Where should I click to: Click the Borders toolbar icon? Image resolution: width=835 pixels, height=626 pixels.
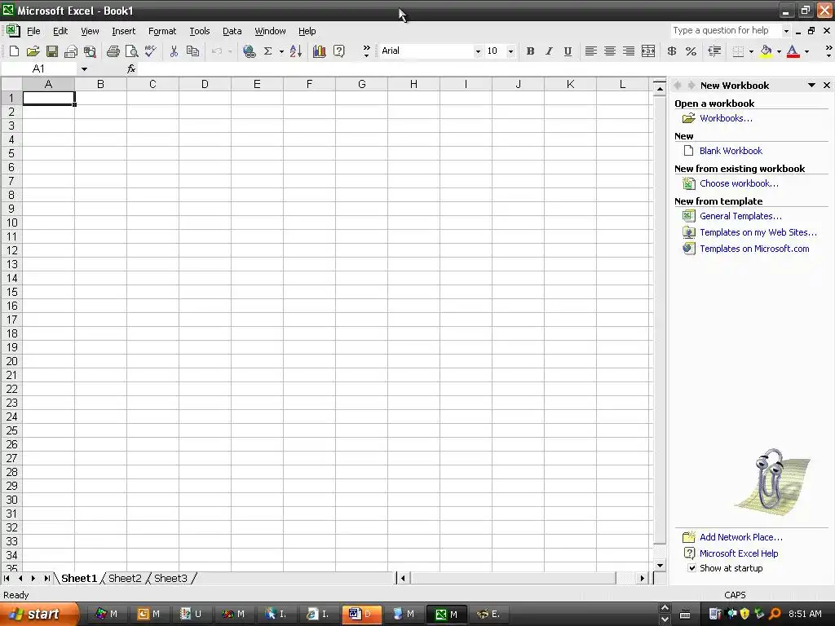coord(738,51)
